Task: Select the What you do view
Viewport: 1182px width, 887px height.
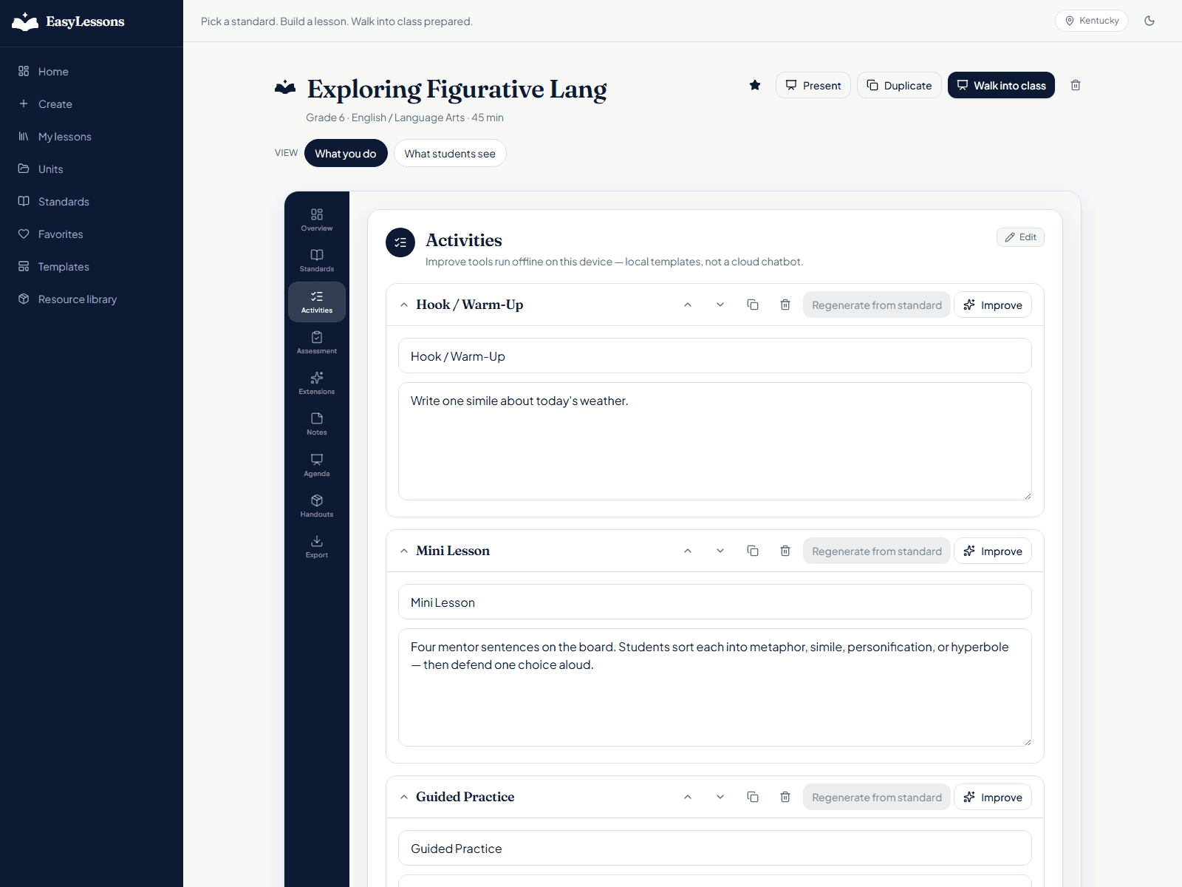Action: (346, 153)
